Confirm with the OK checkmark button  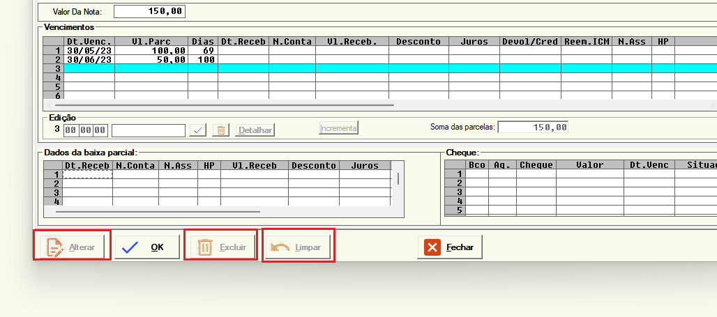147,247
